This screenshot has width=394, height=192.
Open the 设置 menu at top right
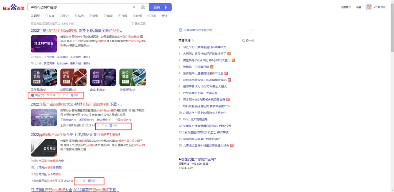tap(359, 7)
